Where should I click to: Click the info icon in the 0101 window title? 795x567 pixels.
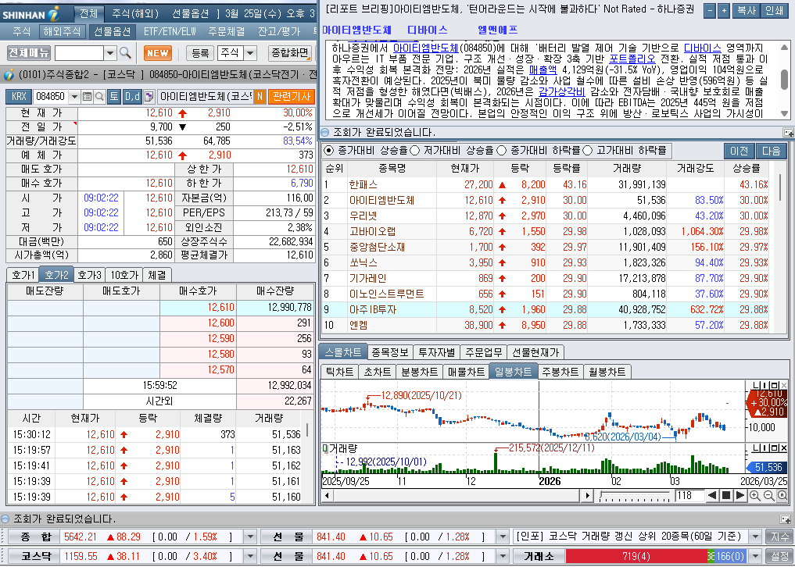[9, 75]
